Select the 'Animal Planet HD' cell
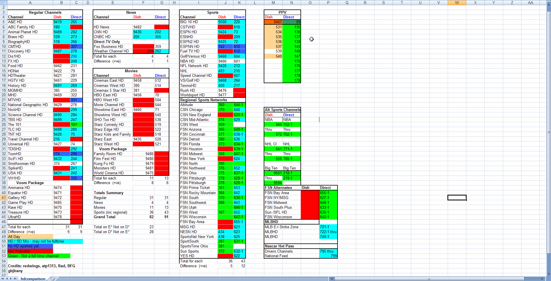The image size is (551, 281). (x=30, y=32)
